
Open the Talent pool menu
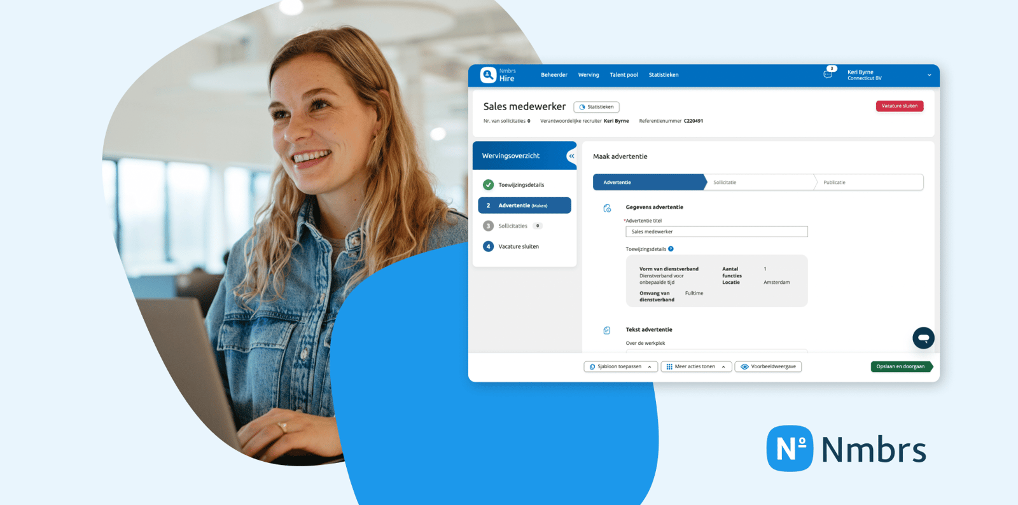624,75
